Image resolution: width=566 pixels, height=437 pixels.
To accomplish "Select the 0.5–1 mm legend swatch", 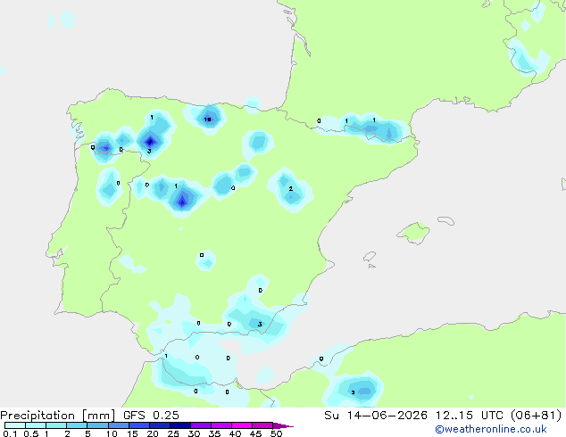I will 36,425.
